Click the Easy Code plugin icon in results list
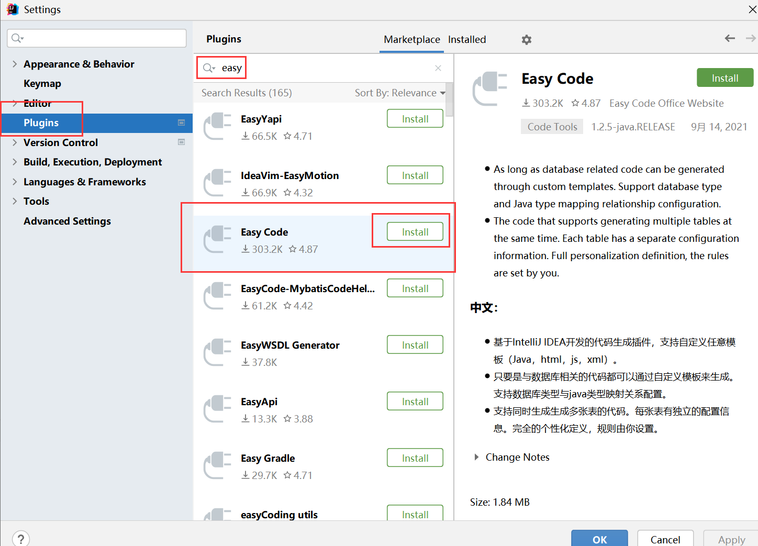 pos(217,239)
